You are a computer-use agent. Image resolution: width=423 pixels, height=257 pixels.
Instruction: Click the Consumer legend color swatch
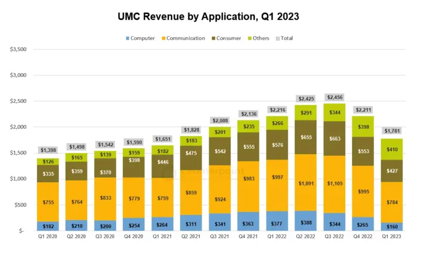[x=213, y=39]
